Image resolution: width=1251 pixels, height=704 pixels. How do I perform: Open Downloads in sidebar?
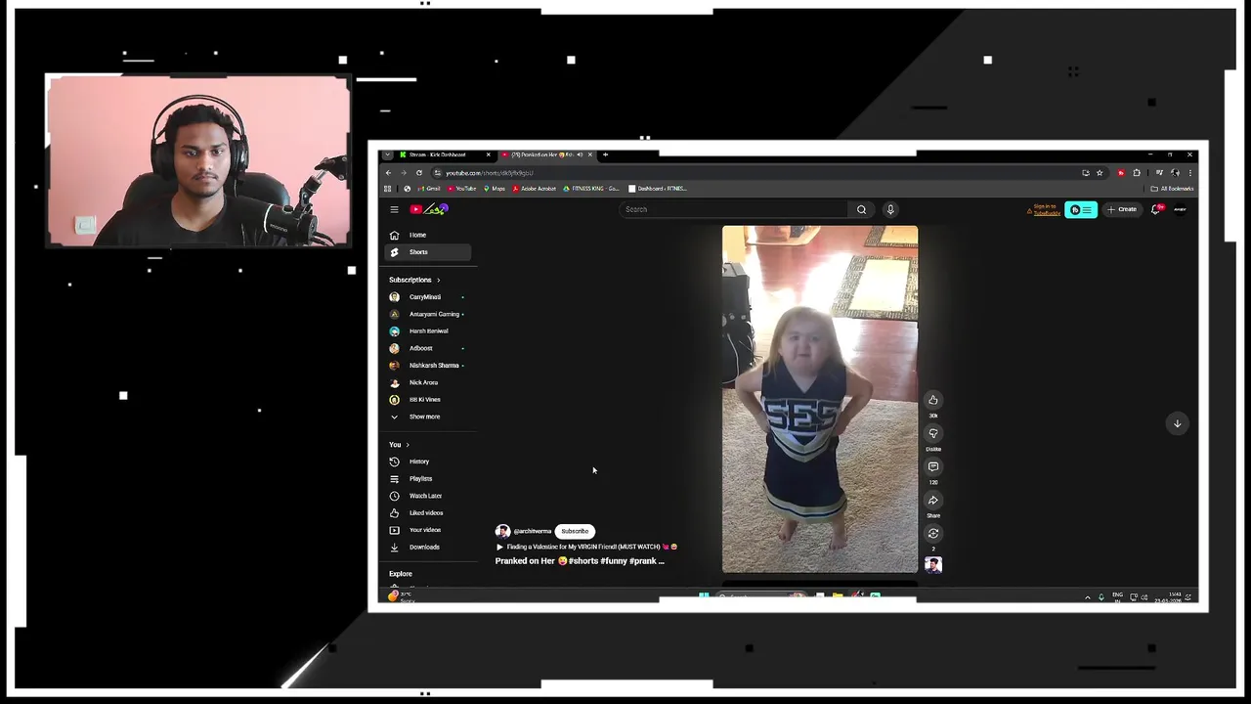tap(428, 548)
